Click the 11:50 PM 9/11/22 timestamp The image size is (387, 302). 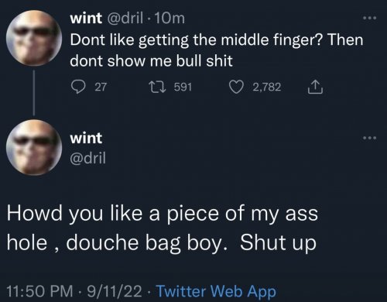(74, 291)
